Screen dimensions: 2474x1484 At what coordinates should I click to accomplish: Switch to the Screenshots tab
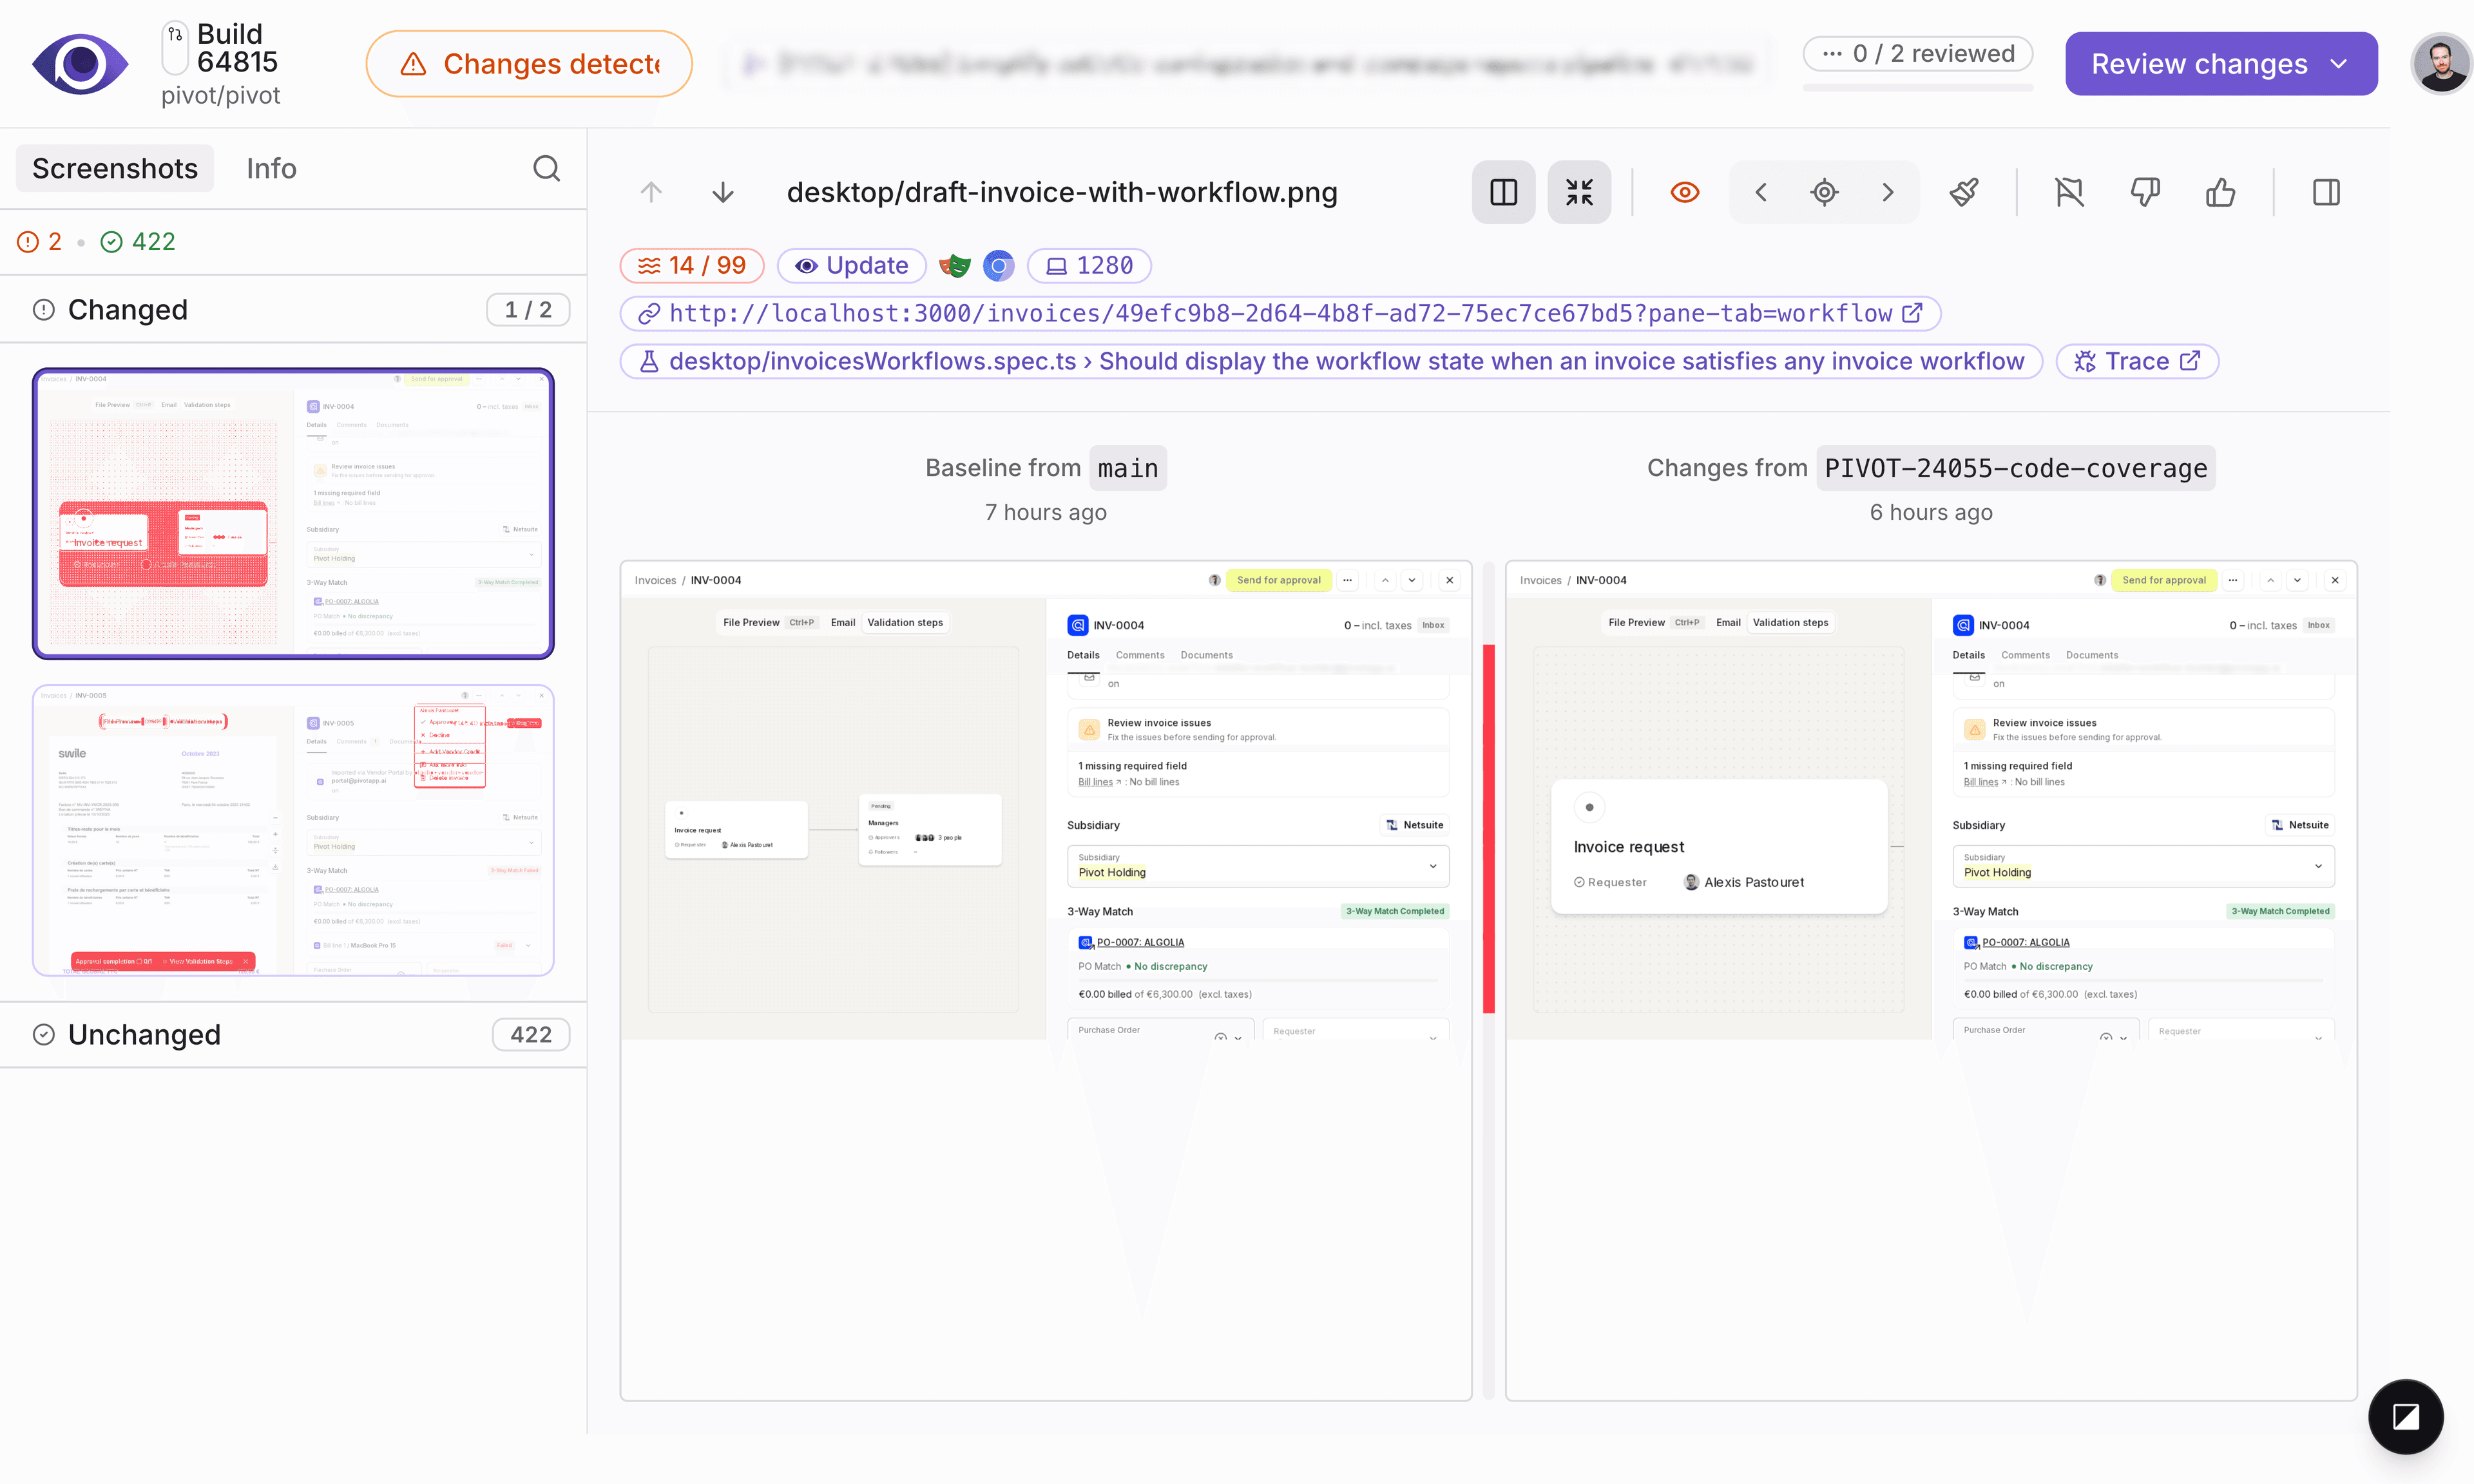(114, 168)
